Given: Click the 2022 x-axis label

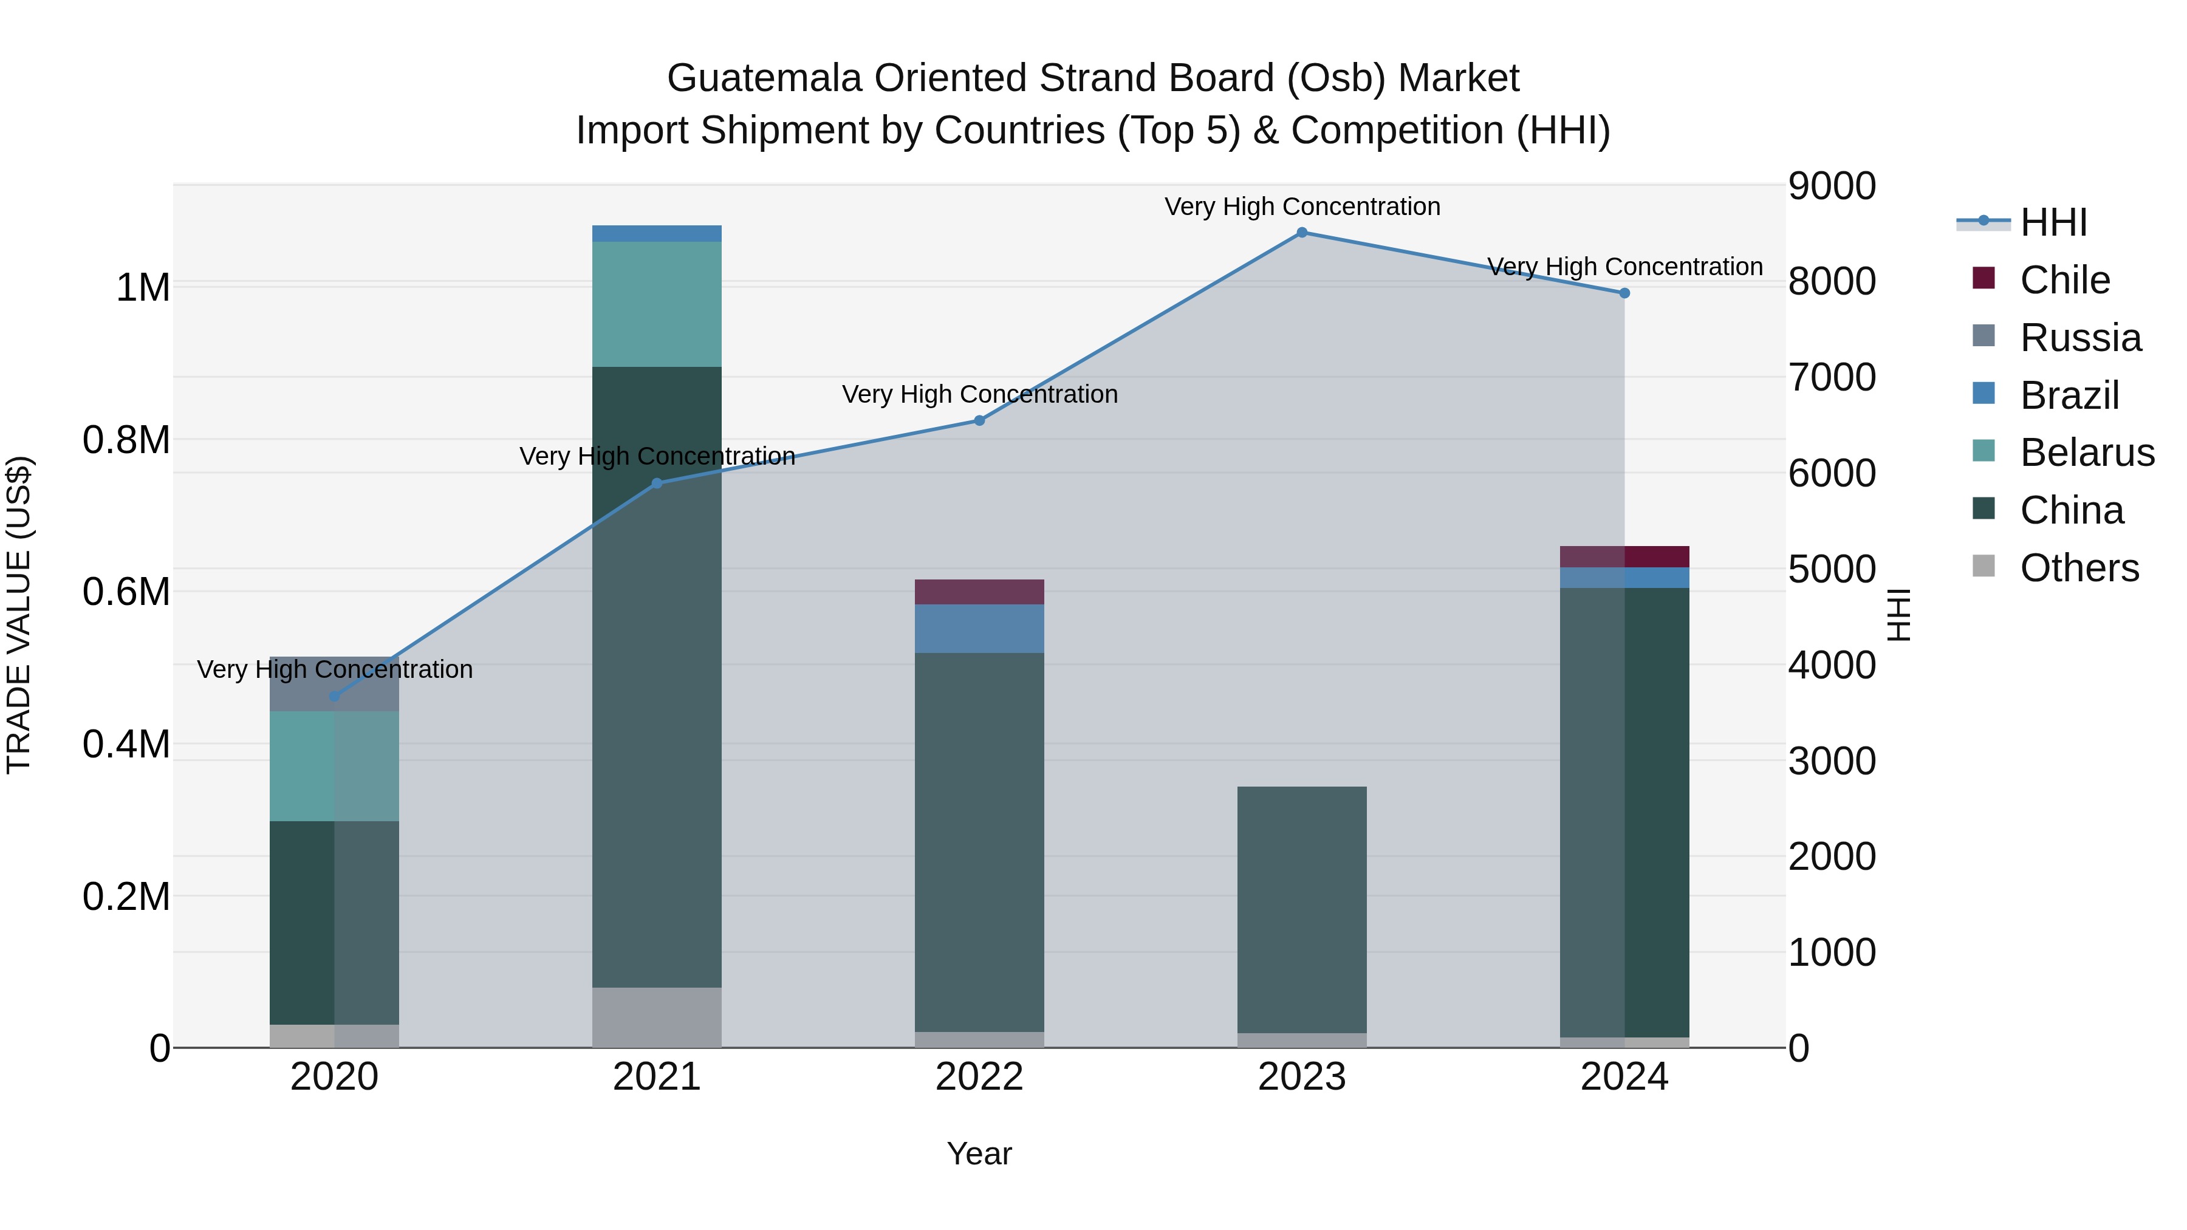Looking at the screenshot, I should (x=980, y=1077).
